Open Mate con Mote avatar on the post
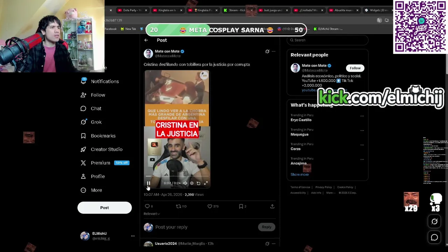Image resolution: width=448 pixels, height=252 pixels. coord(148,54)
